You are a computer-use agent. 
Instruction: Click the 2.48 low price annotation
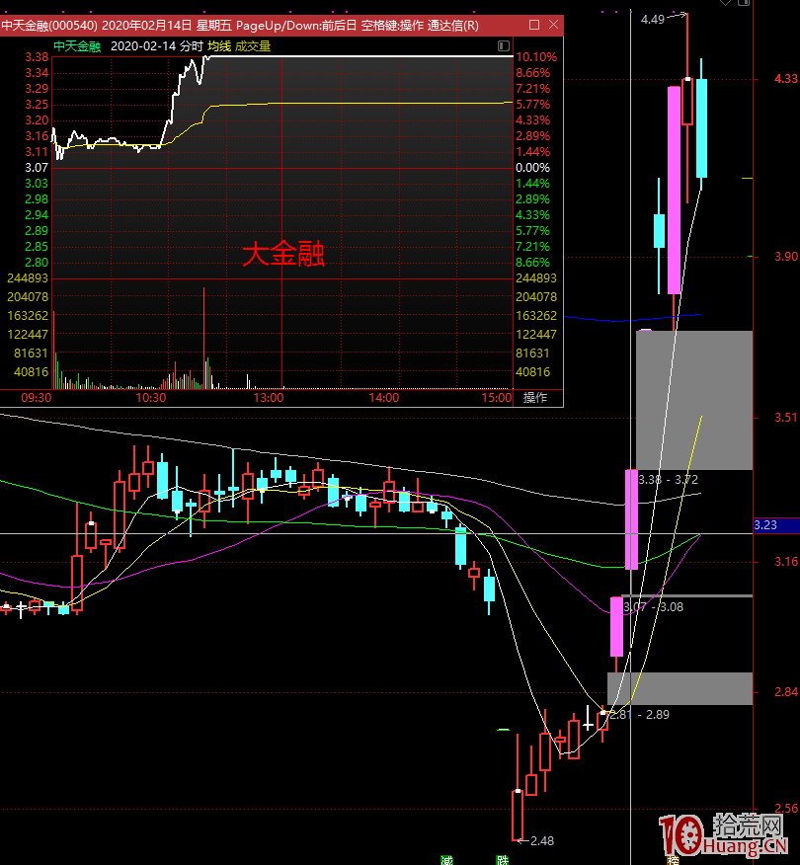coord(542,841)
